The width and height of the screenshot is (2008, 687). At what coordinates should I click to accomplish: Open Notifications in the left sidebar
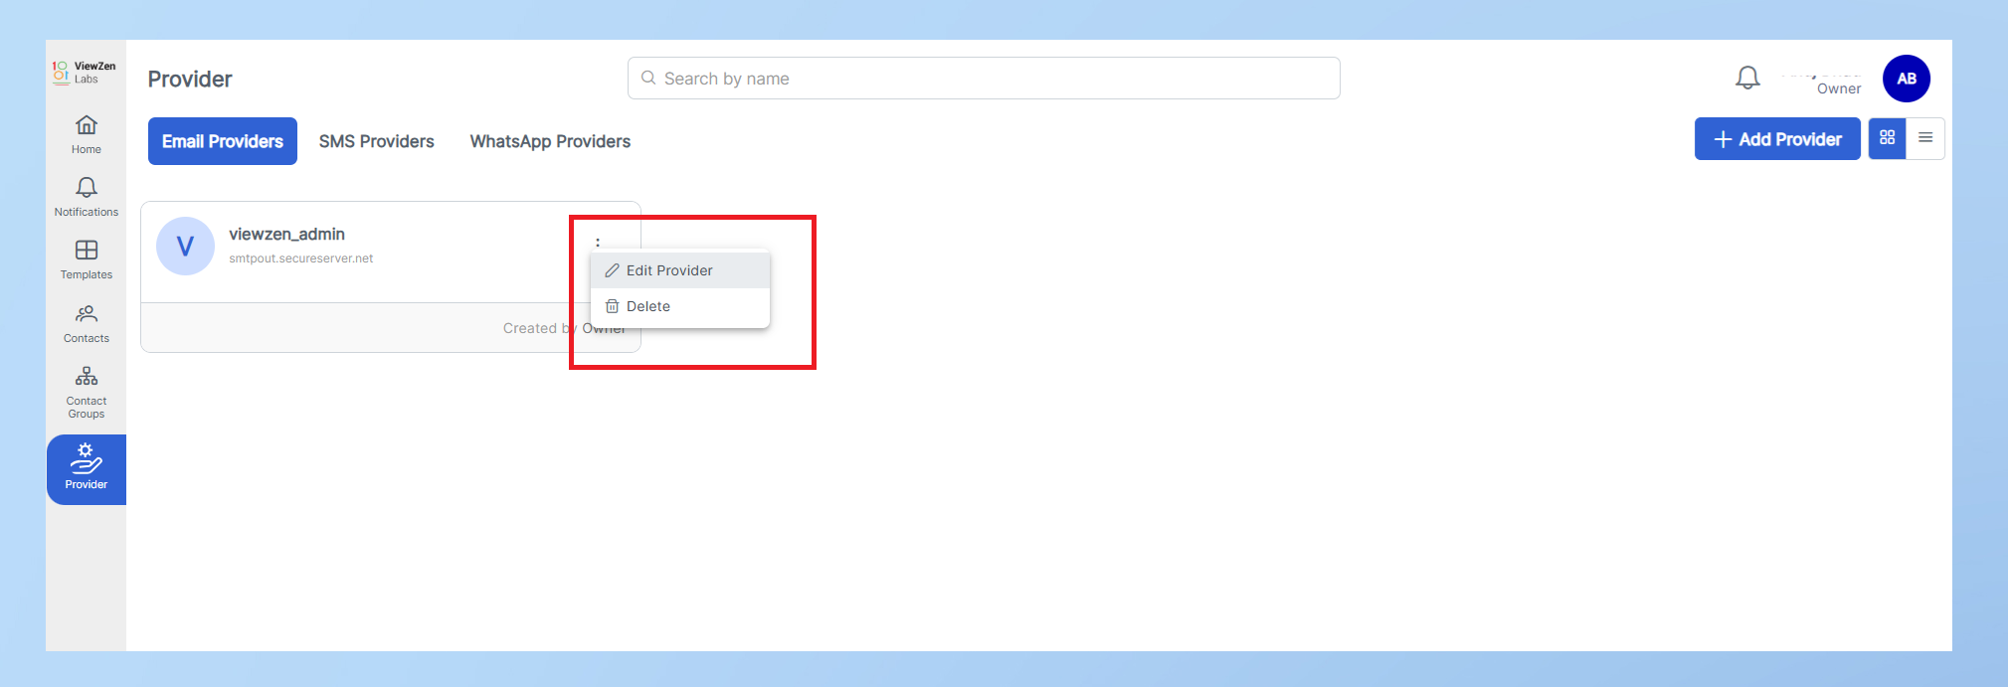click(87, 197)
